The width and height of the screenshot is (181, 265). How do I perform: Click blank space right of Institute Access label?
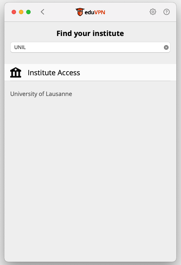click(127, 73)
